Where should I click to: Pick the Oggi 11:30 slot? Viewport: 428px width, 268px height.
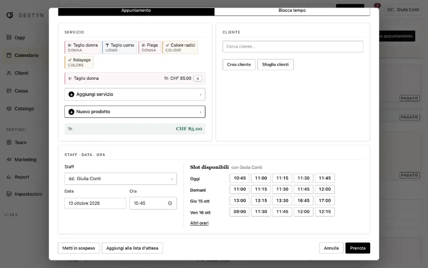click(x=303, y=178)
